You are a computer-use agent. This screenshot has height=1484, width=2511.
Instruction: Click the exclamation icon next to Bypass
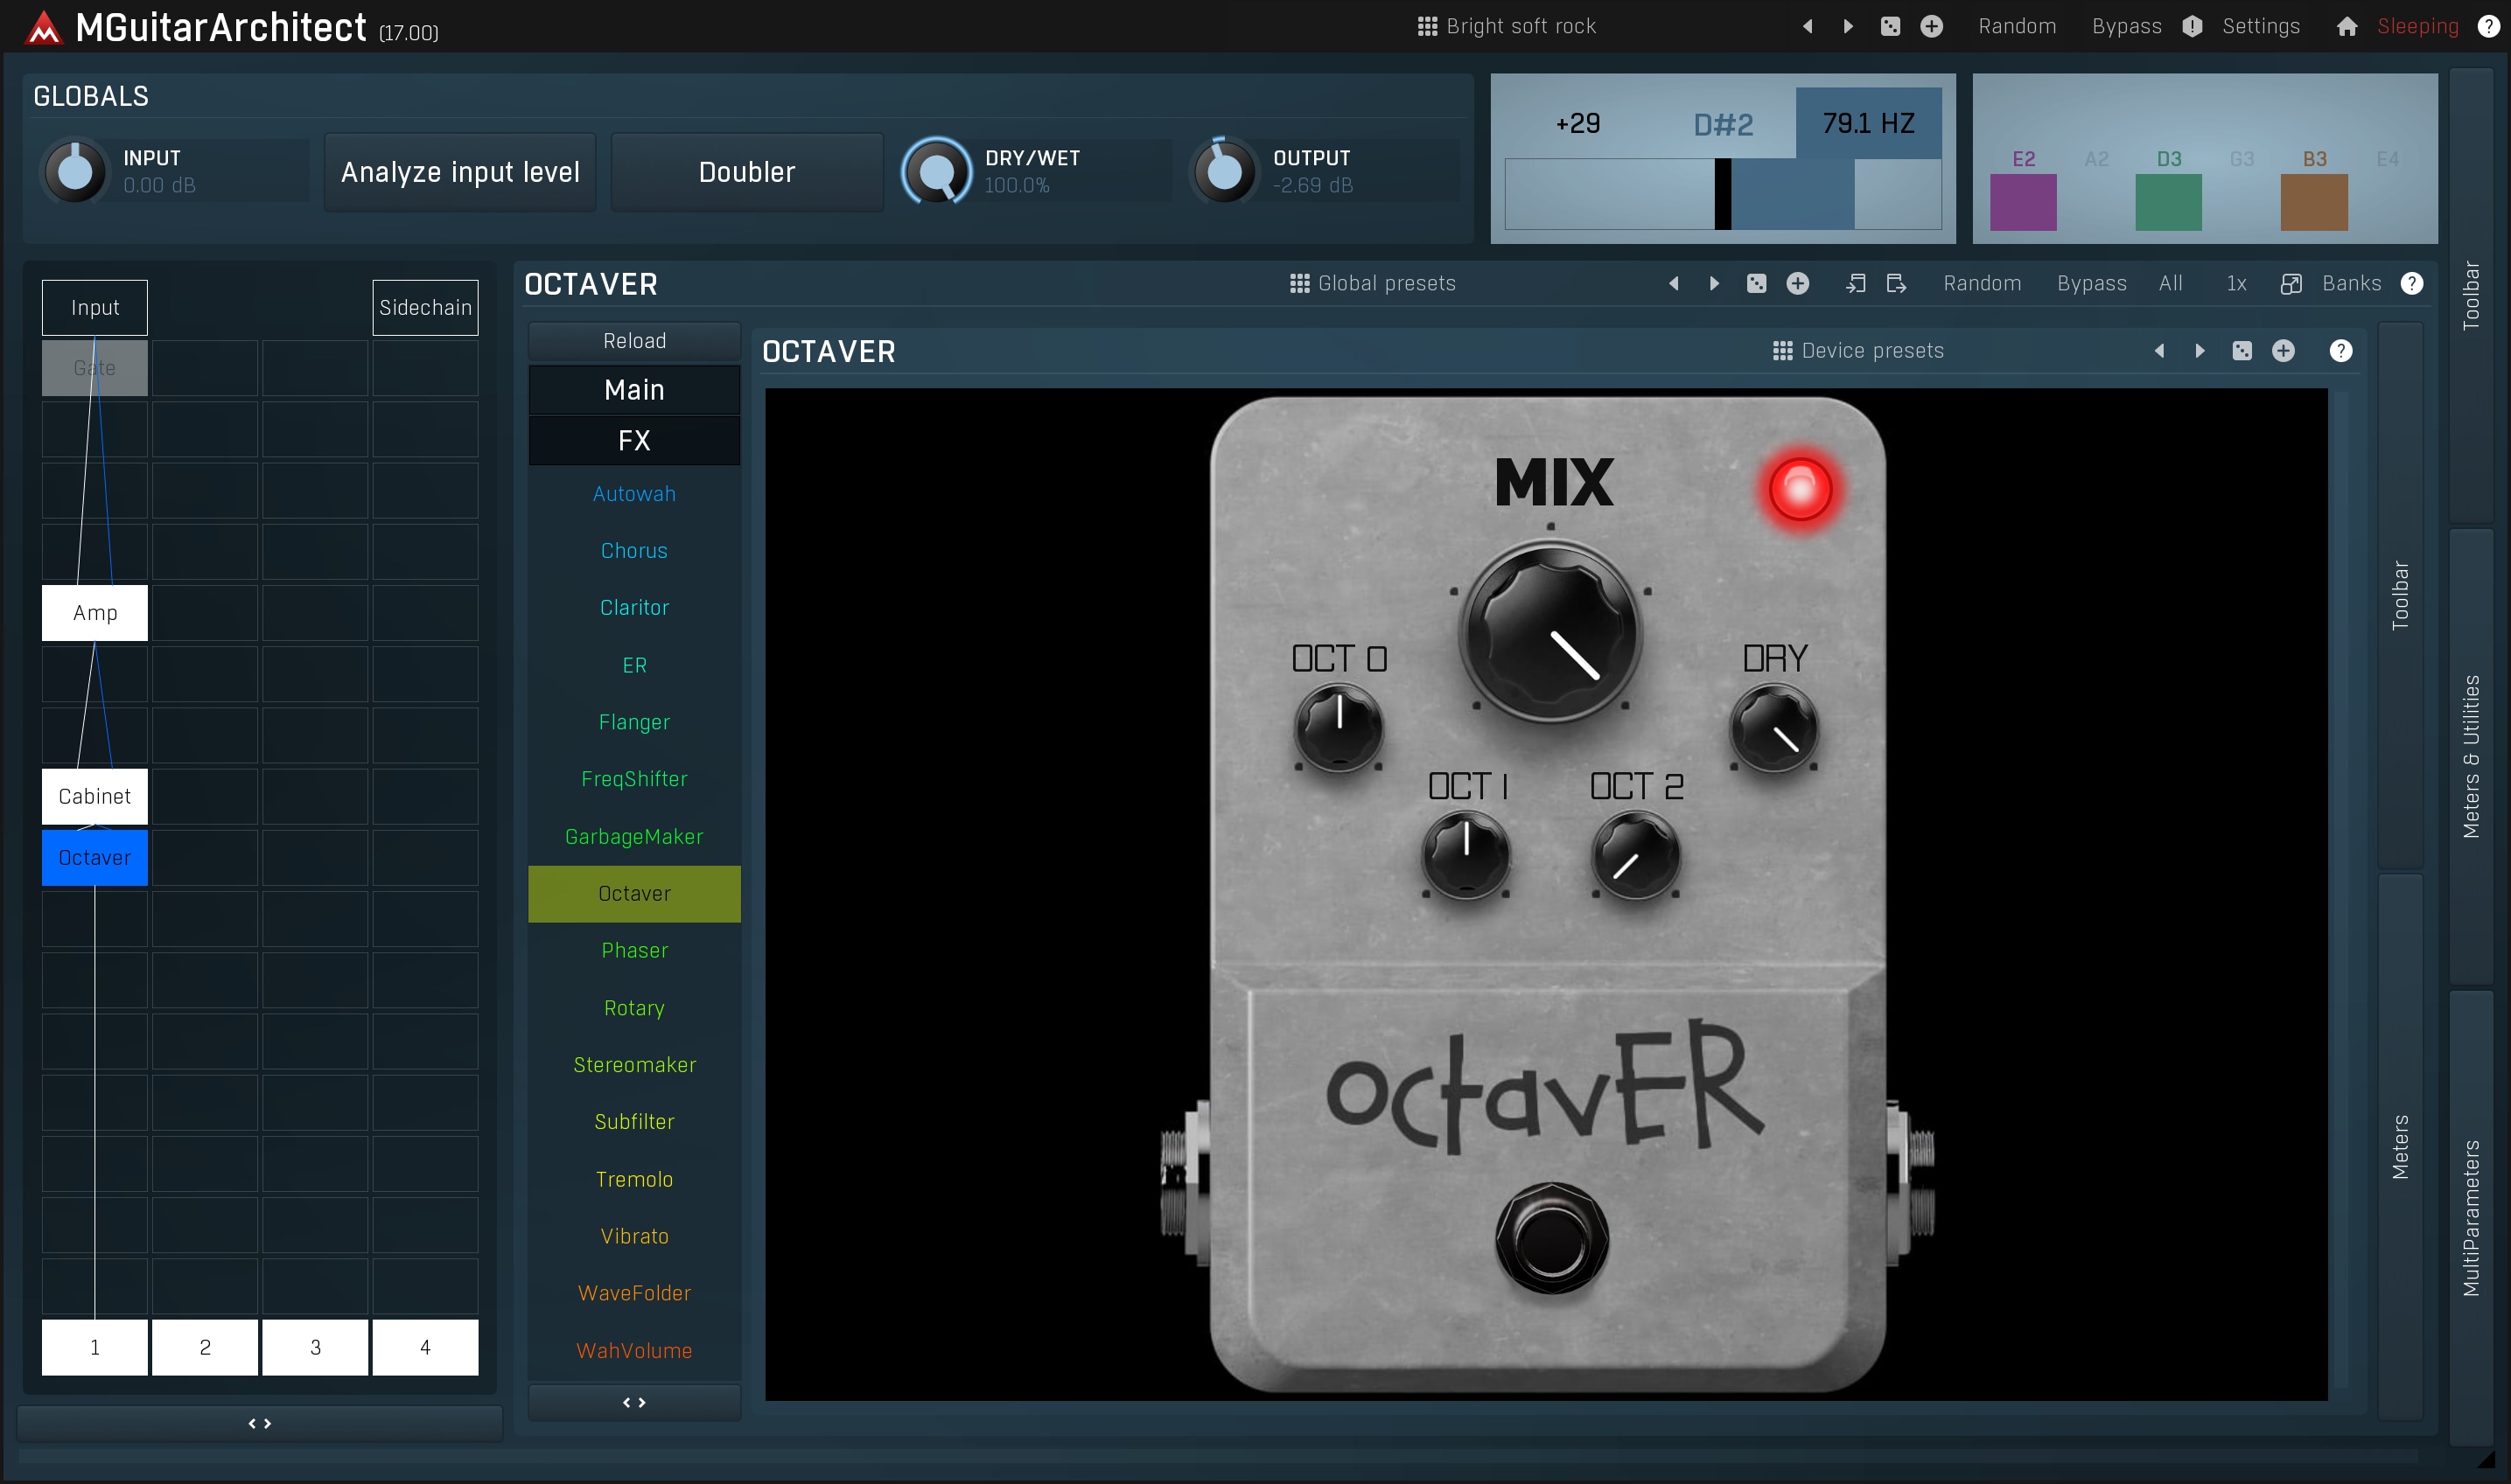coord(2192,27)
